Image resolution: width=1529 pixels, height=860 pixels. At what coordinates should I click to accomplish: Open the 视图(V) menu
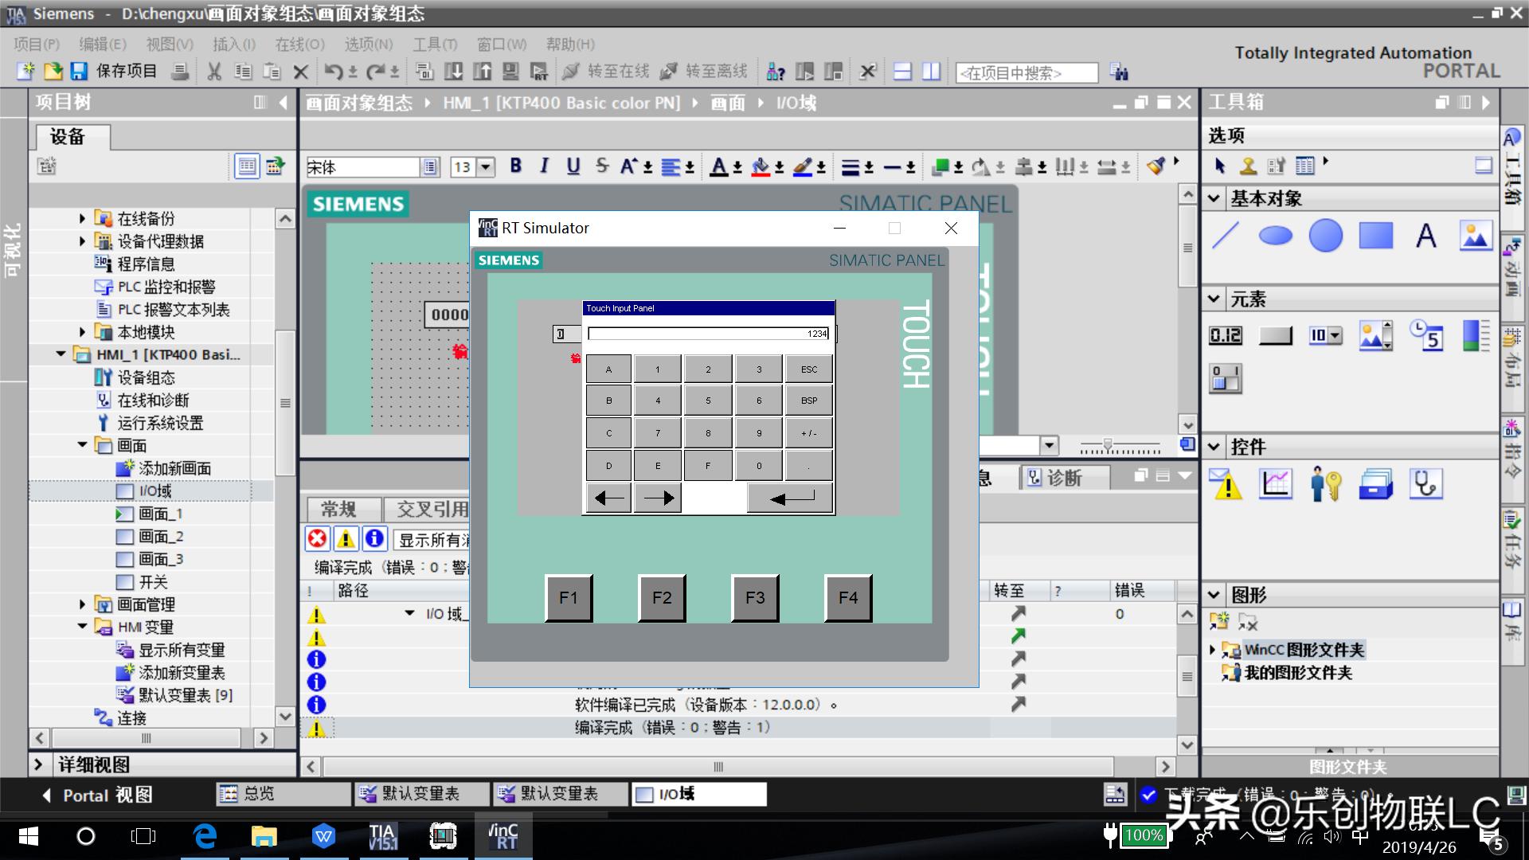[169, 44]
